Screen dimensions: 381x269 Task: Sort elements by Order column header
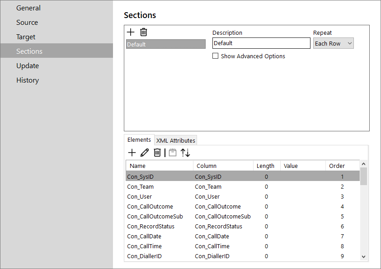point(337,166)
